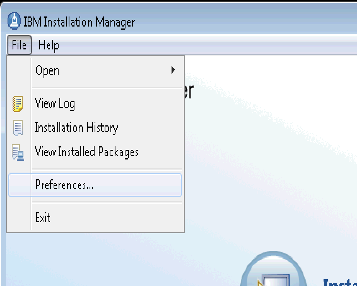
Task: Click the View Installed Packages computer icon
Action: coord(18,152)
